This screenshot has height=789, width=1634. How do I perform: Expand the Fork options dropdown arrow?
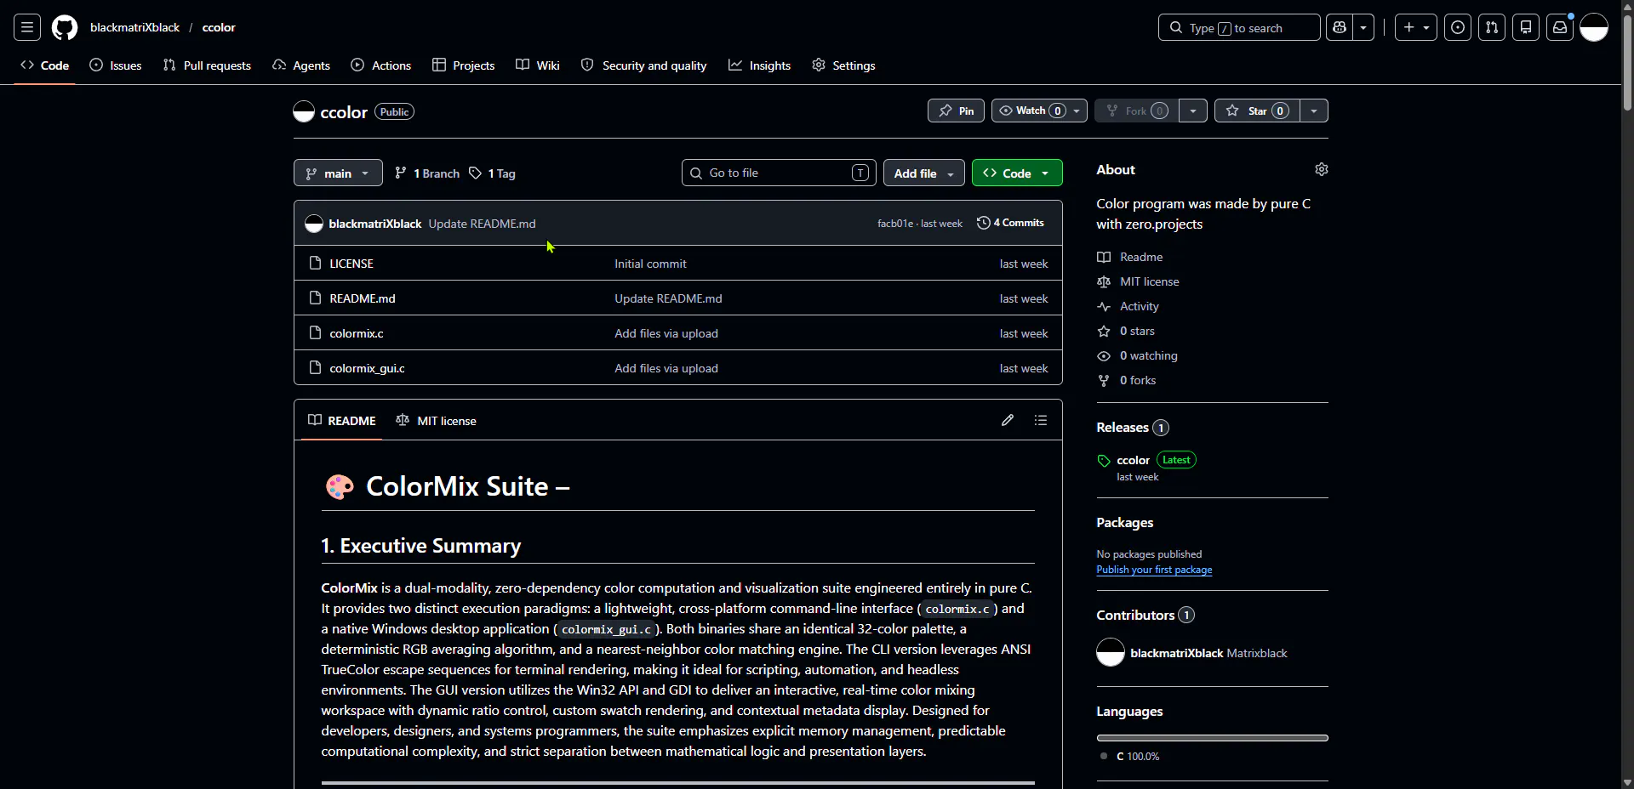point(1193,111)
